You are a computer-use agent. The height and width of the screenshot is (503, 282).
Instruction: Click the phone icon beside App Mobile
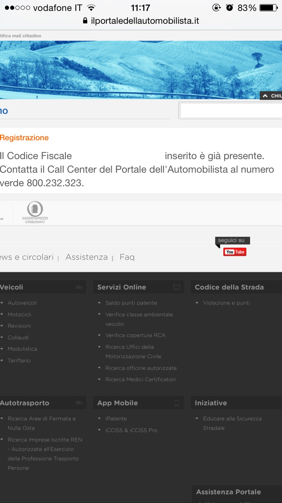(x=176, y=403)
